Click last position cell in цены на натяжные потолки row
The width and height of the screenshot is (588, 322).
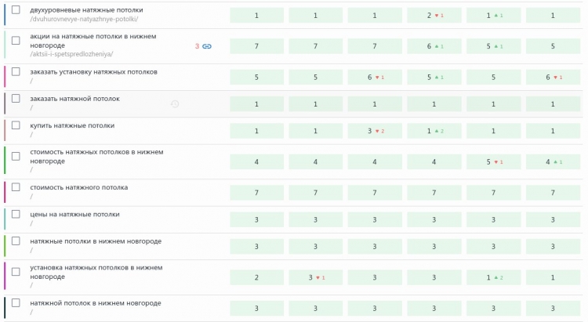(x=552, y=220)
